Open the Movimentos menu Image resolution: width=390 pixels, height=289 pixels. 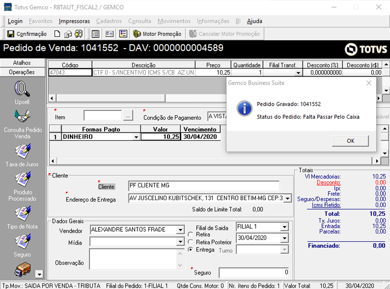point(174,22)
